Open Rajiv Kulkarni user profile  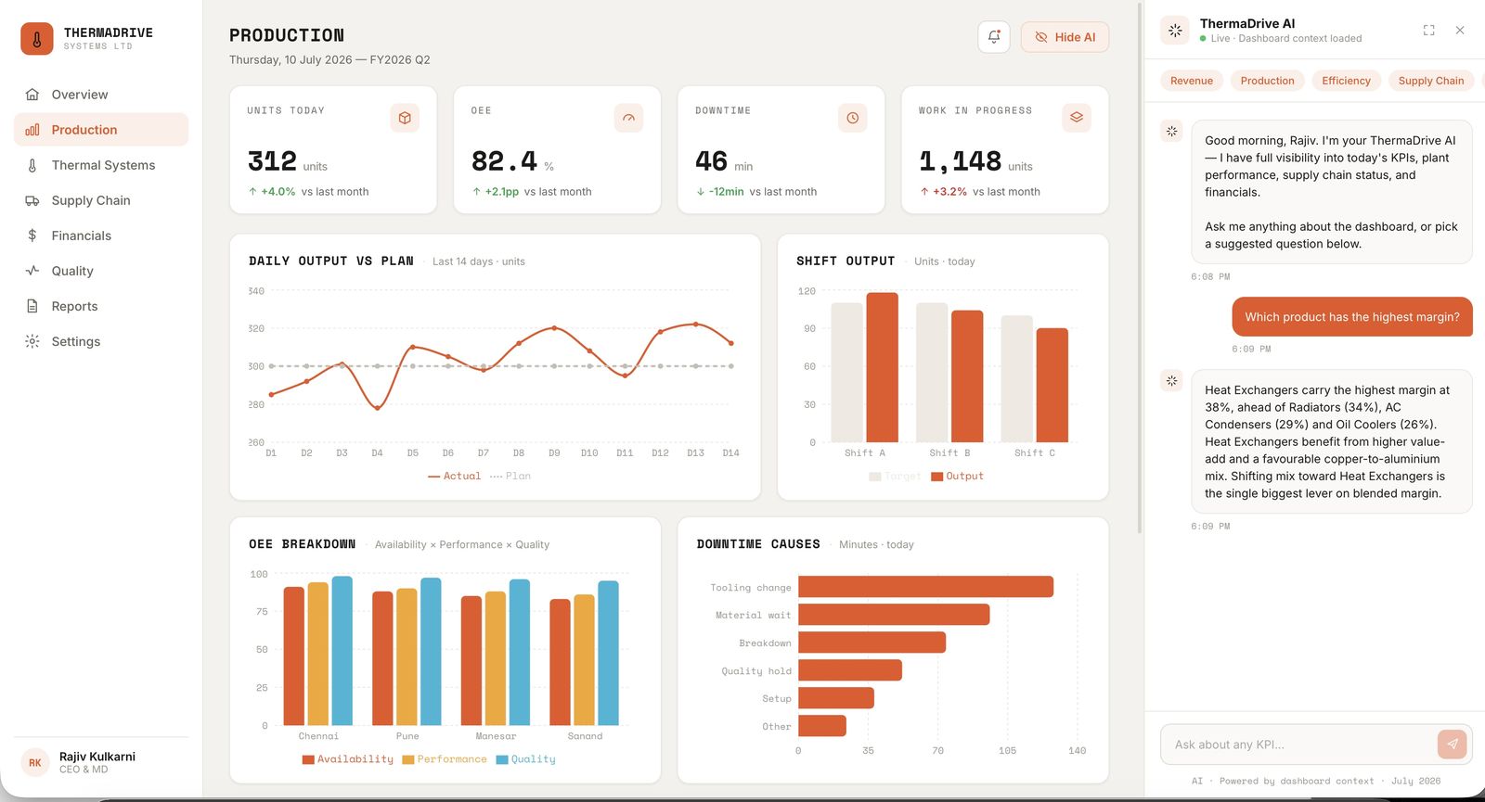pyautogui.click(x=101, y=763)
